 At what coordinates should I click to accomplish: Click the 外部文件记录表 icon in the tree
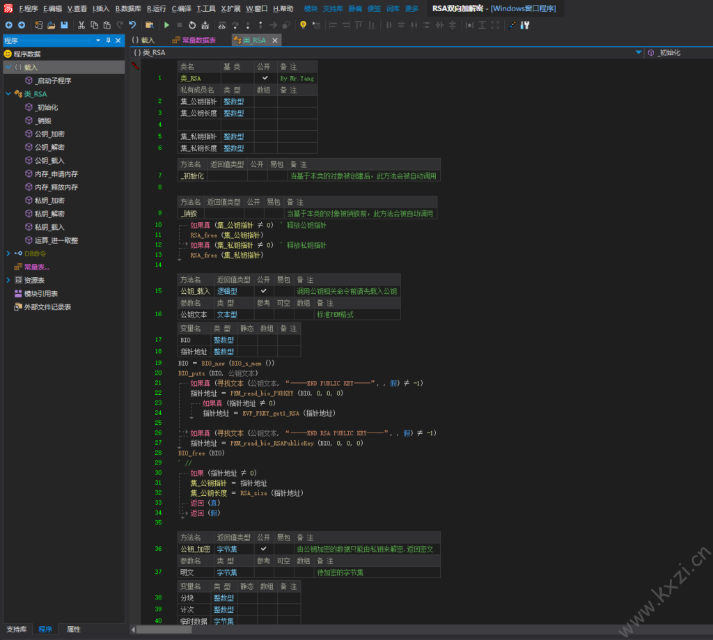click(18, 306)
